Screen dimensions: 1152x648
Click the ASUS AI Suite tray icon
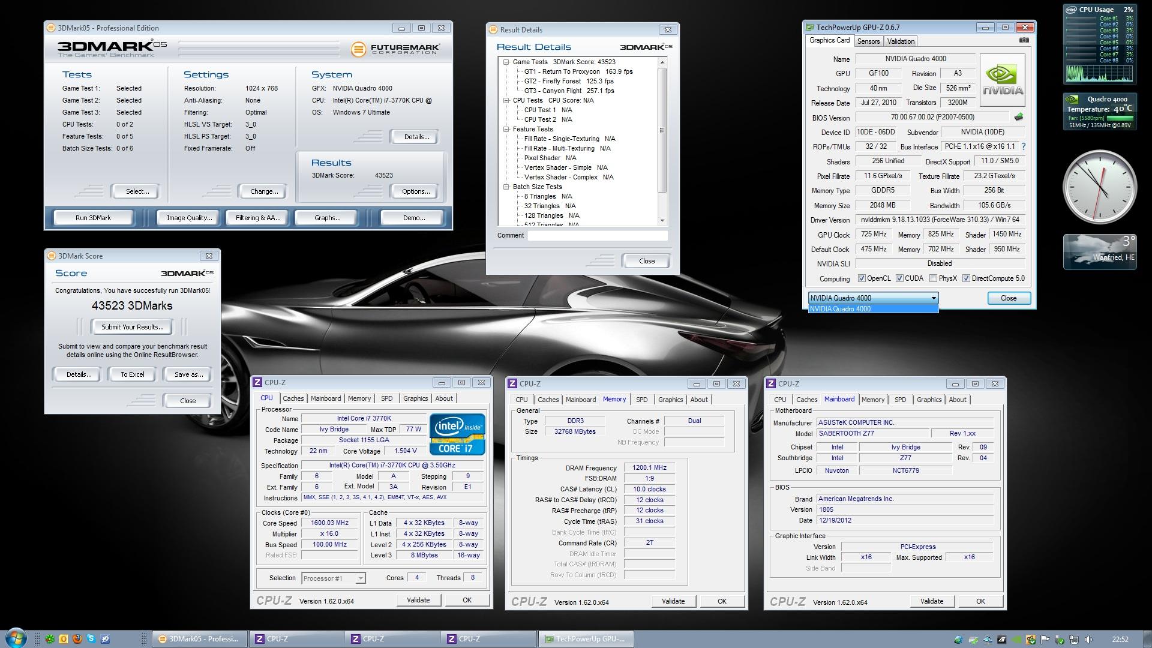(x=1001, y=640)
